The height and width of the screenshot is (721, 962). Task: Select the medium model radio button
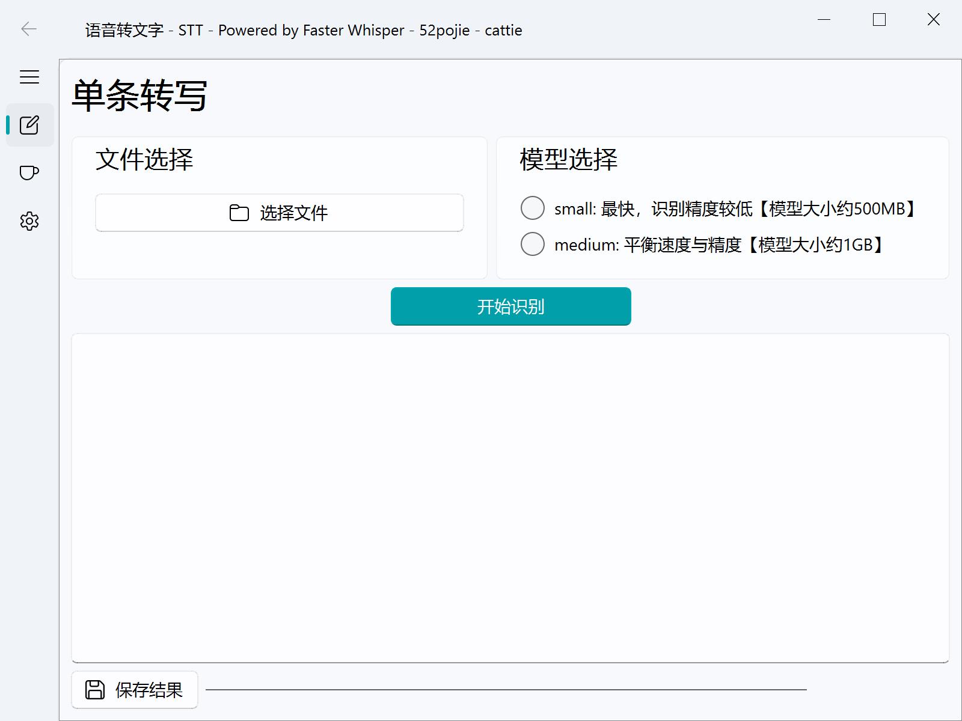[x=532, y=245]
